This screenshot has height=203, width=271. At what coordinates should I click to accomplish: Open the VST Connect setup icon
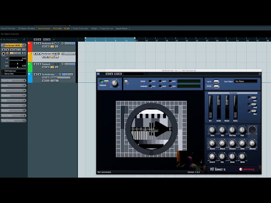[126, 82]
